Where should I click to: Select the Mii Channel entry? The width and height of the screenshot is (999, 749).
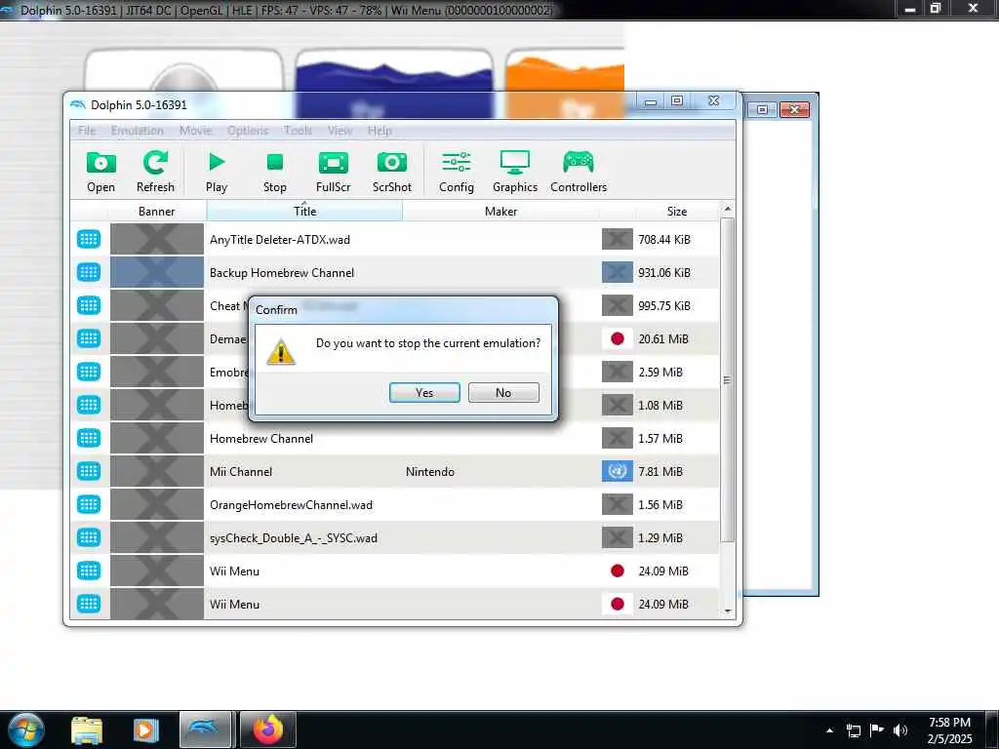click(394, 471)
